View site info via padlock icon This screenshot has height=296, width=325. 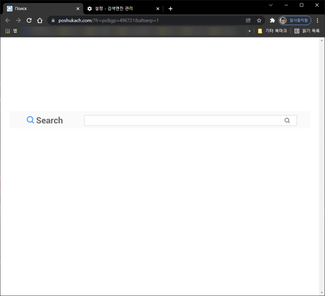53,20
